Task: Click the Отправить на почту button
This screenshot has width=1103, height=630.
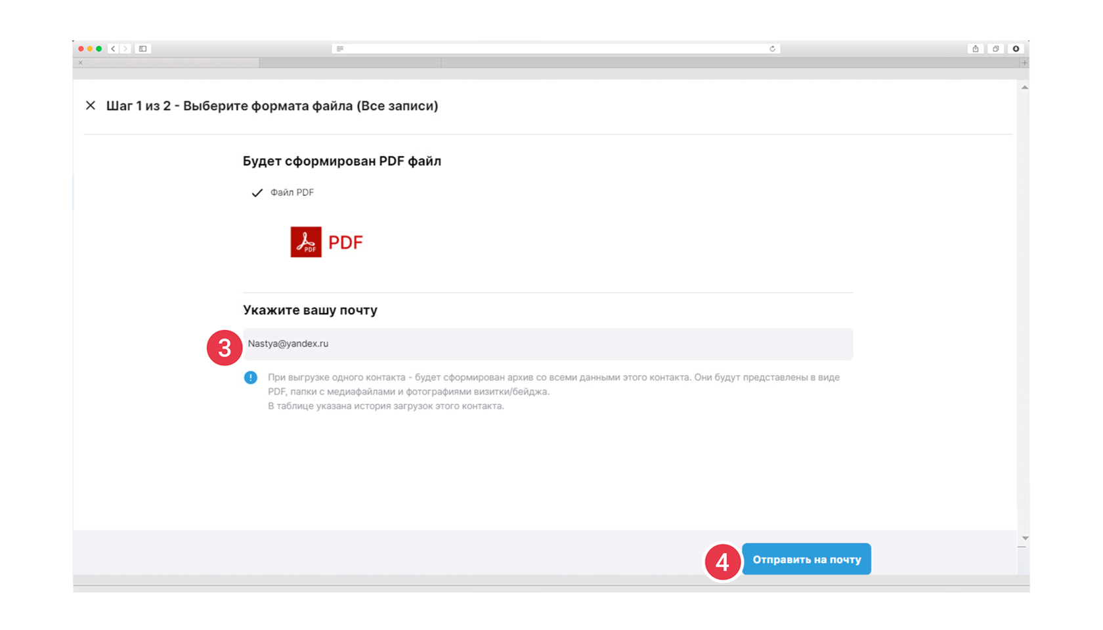Action: pos(806,559)
